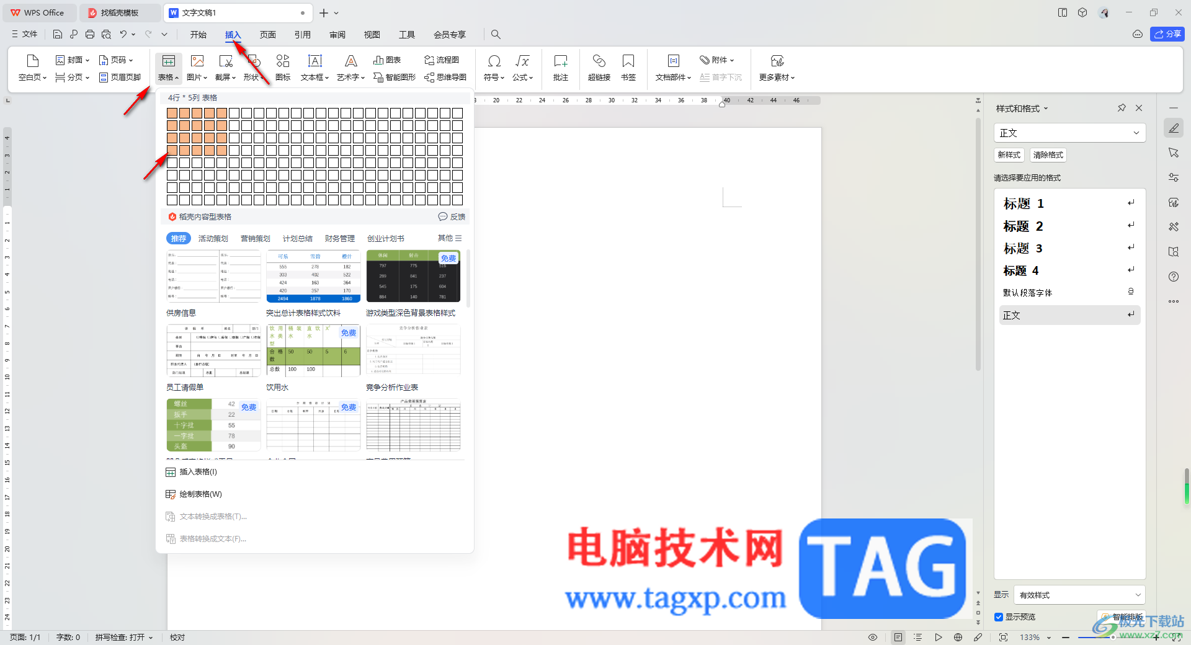Select the 饮用水 table template thumbnail
The width and height of the screenshot is (1191, 645).
(313, 351)
